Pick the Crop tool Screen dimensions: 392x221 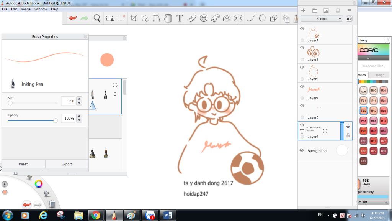(x=134, y=18)
